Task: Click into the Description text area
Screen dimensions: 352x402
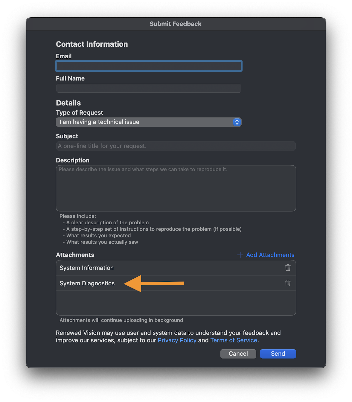Action: pyautogui.click(x=176, y=188)
